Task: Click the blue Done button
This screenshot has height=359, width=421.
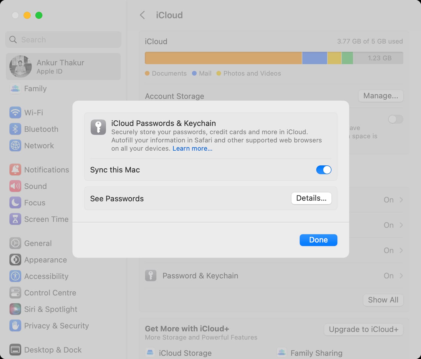Action: click(319, 240)
